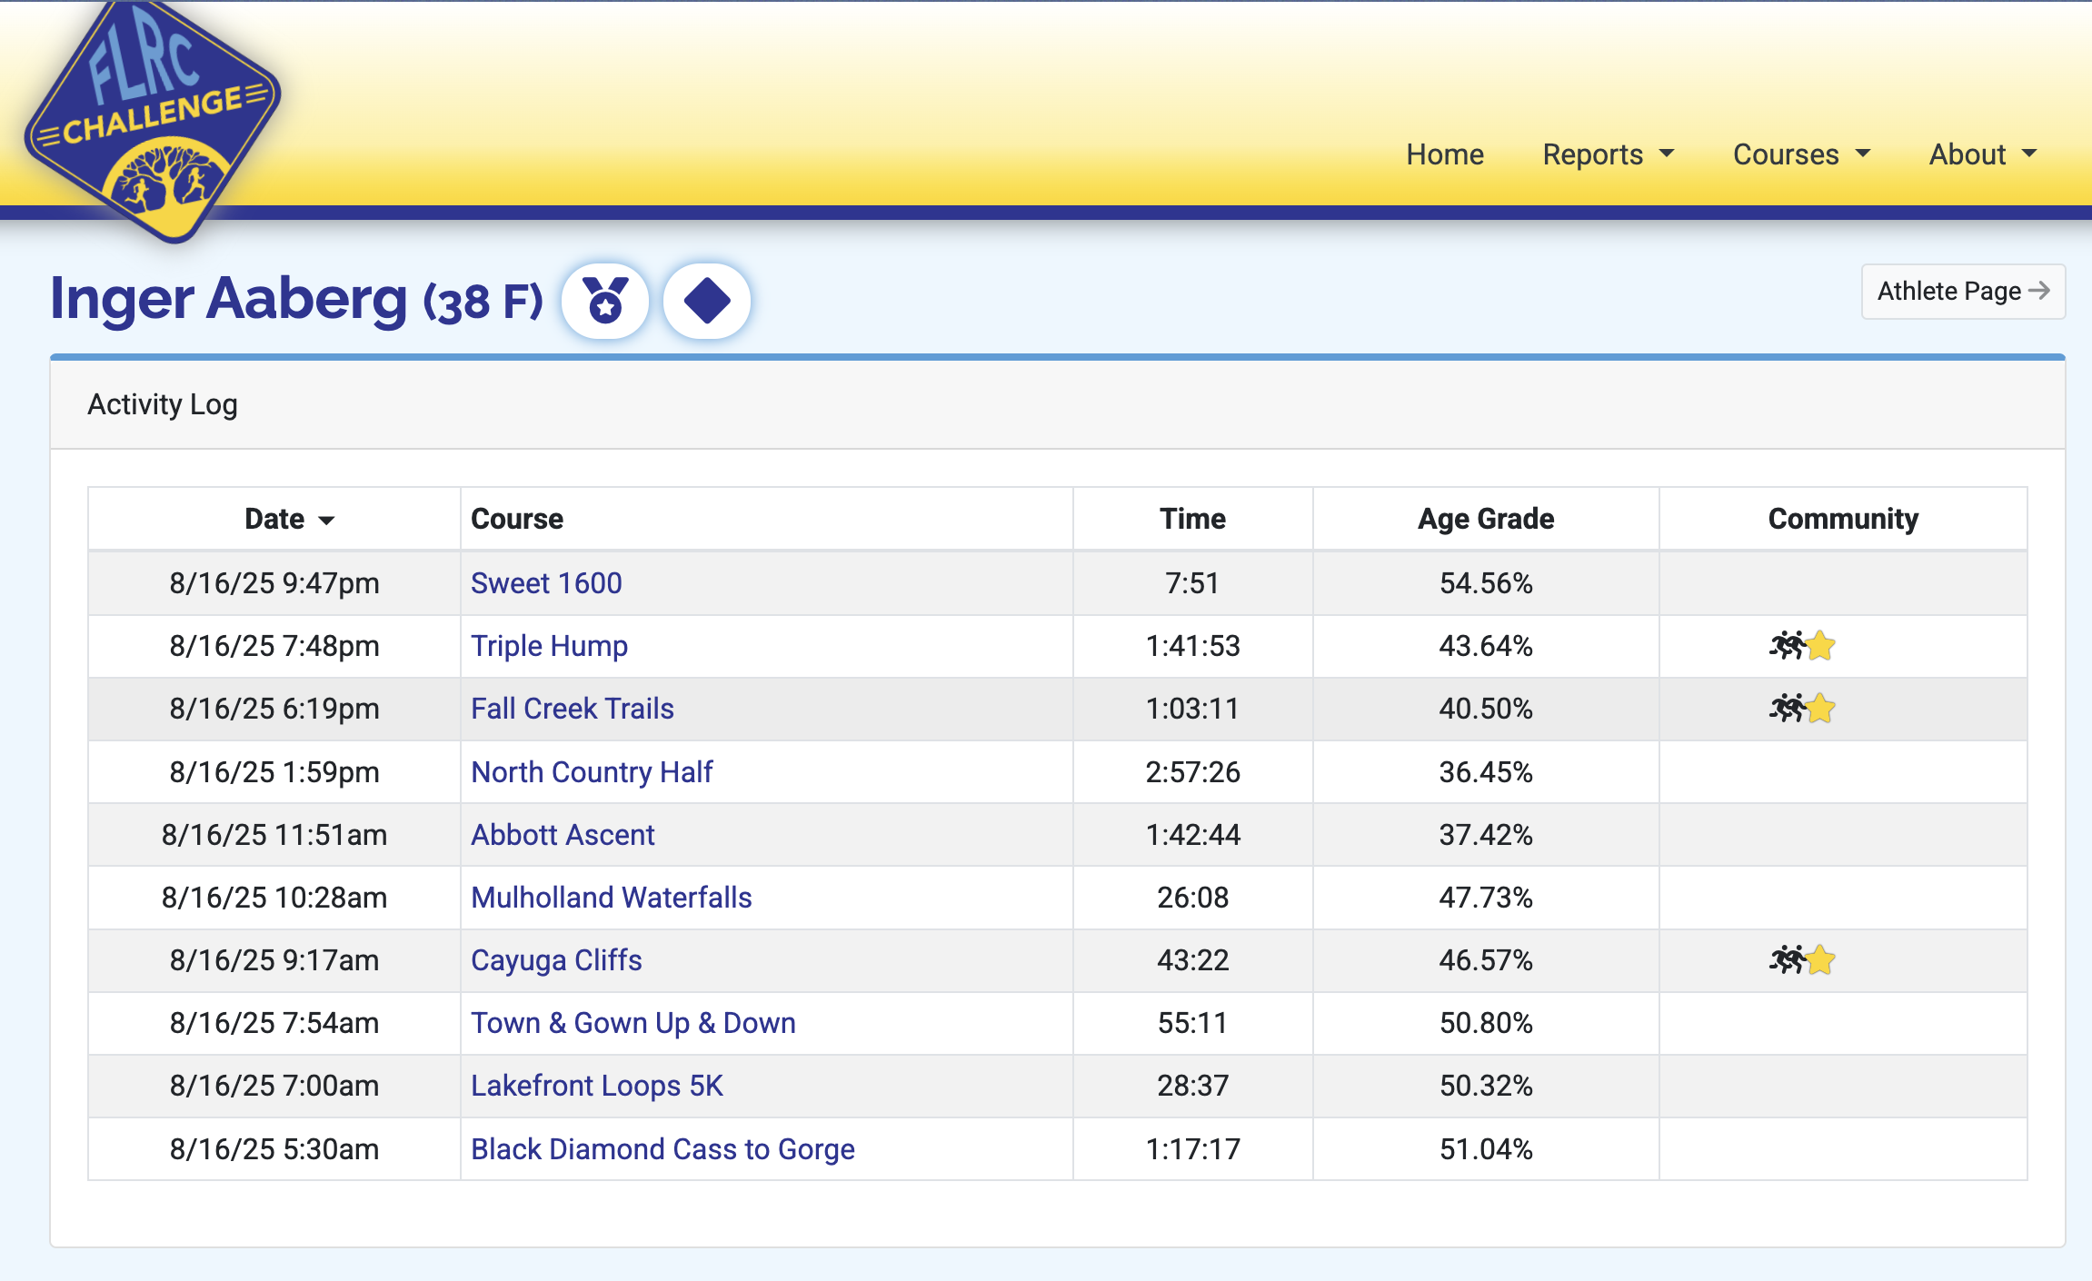Image resolution: width=2092 pixels, height=1281 pixels.
Task: Click the blue diamond badge icon
Action: (707, 301)
